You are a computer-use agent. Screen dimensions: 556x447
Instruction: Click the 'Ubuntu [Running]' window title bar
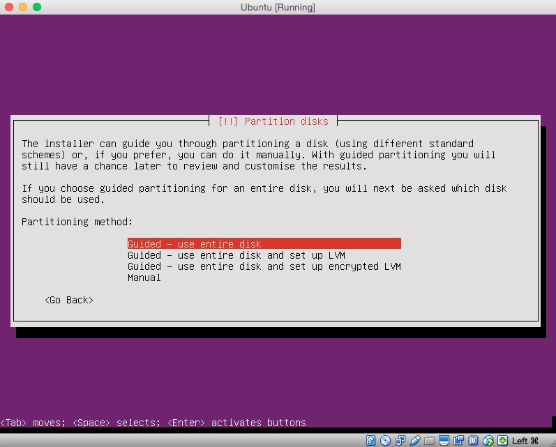click(277, 7)
